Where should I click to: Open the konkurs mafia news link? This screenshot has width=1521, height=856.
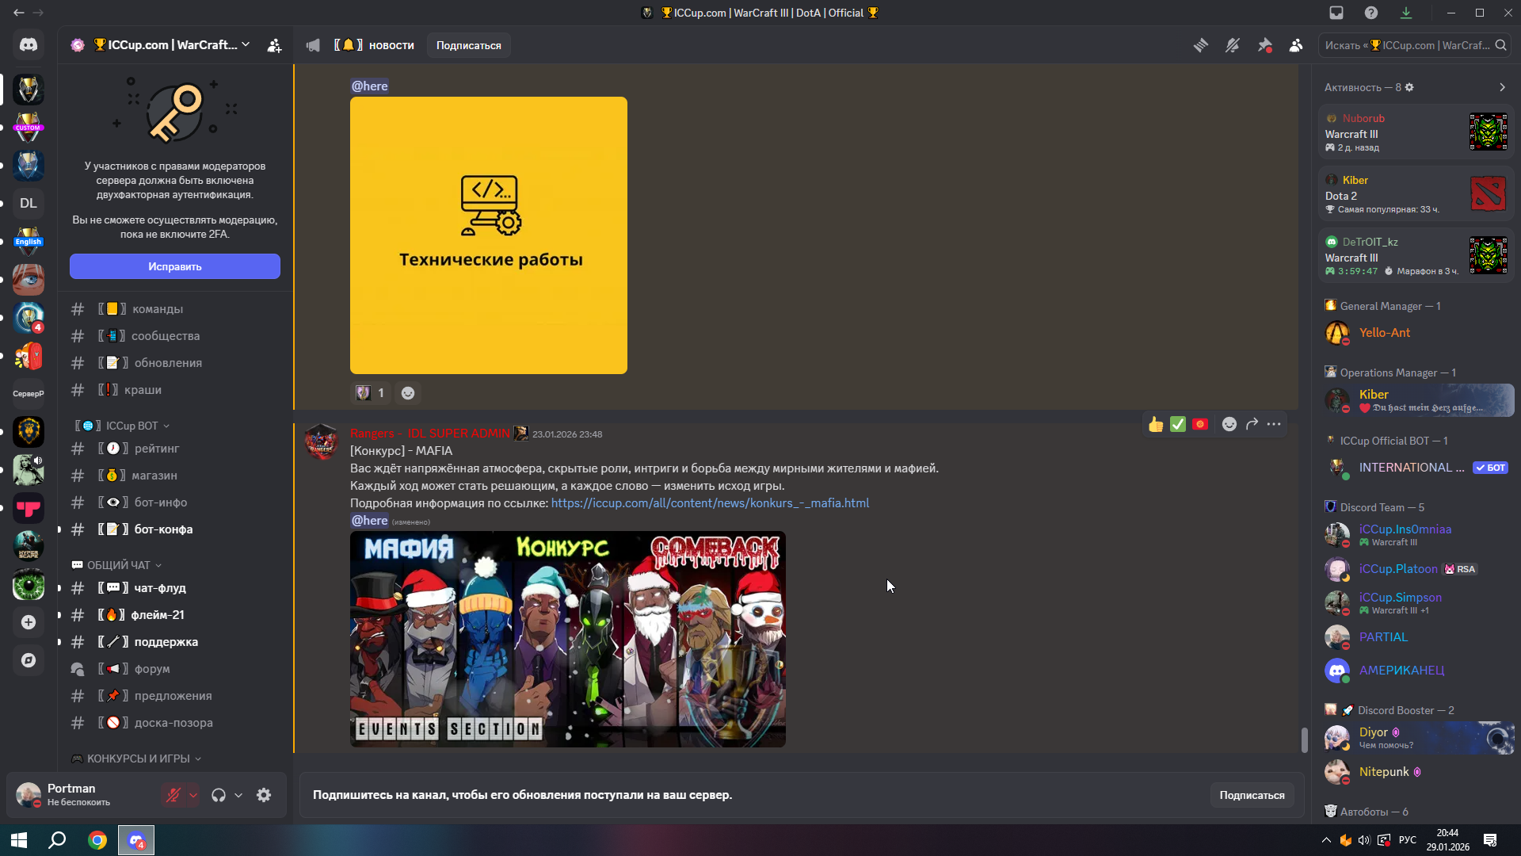click(x=710, y=503)
